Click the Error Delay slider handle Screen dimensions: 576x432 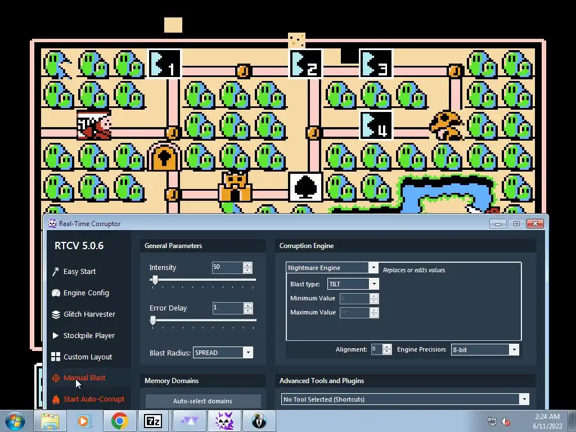pos(153,320)
